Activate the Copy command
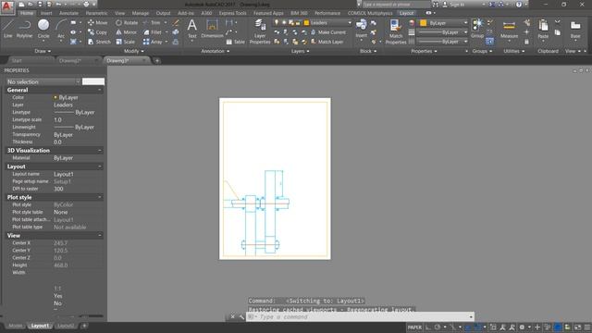 (97, 32)
